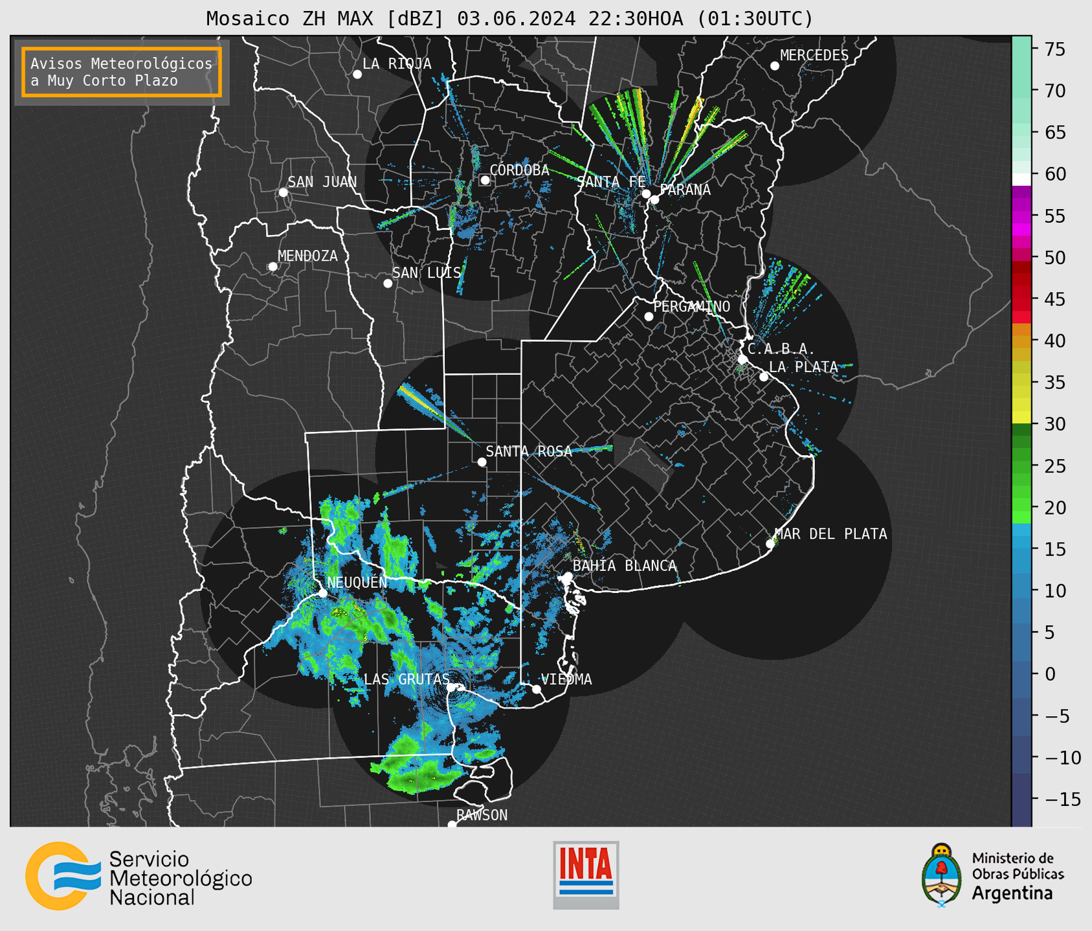Viewport: 1092px width, 931px height.
Task: Click the PERGAMINO label text
Action: (692, 307)
